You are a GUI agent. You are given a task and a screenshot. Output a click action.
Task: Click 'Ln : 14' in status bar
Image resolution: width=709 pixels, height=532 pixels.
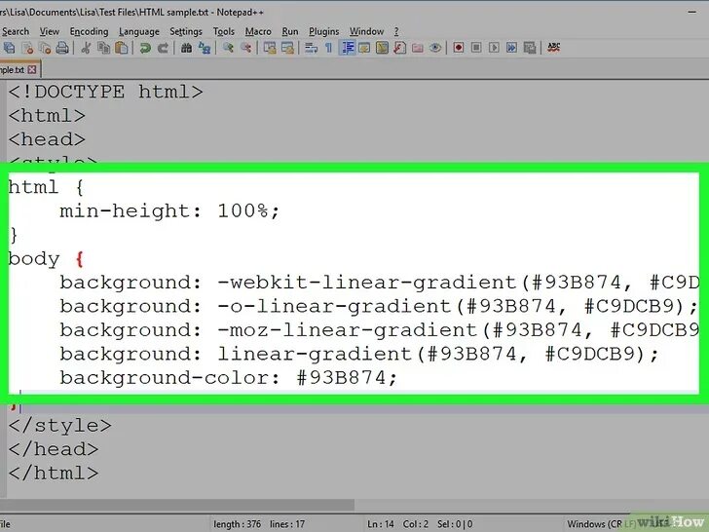[x=380, y=524]
